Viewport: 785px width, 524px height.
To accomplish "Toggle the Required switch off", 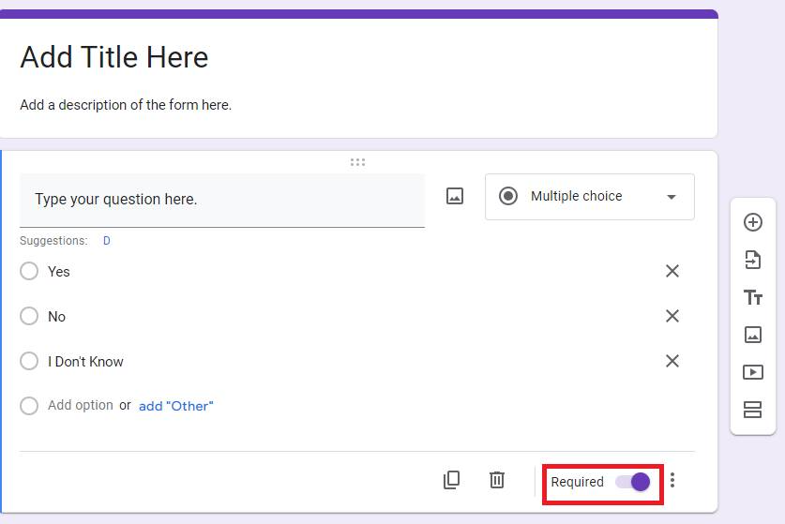I will (x=633, y=482).
